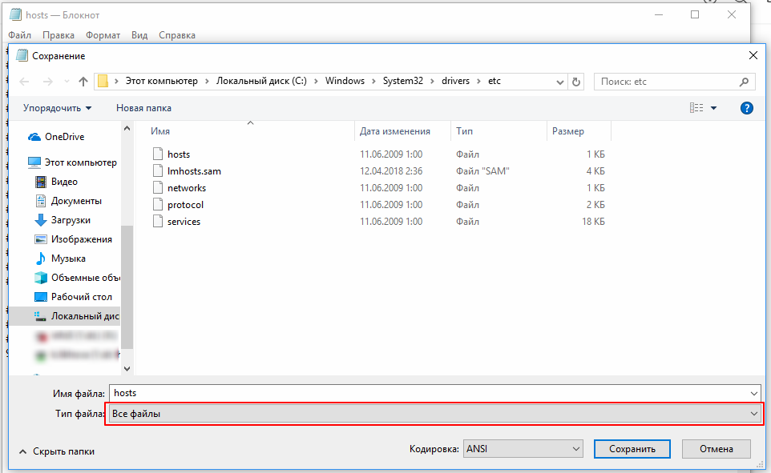This screenshot has width=771, height=473.
Task: Click the search magnifier icon
Action: (x=745, y=82)
